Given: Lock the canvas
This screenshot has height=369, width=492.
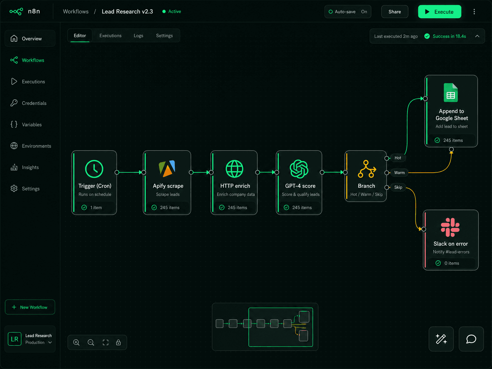Looking at the screenshot, I should (119, 342).
